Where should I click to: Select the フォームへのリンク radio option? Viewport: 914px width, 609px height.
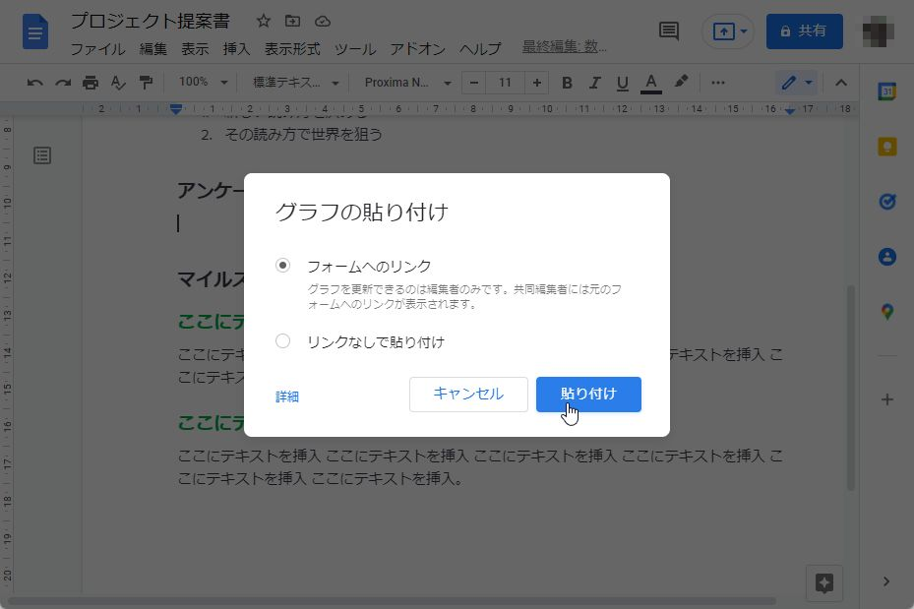[x=282, y=265]
